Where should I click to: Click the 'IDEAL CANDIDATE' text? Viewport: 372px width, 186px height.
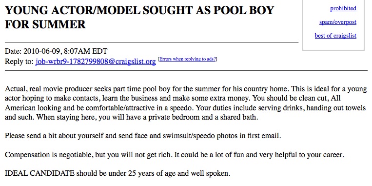[39, 173]
